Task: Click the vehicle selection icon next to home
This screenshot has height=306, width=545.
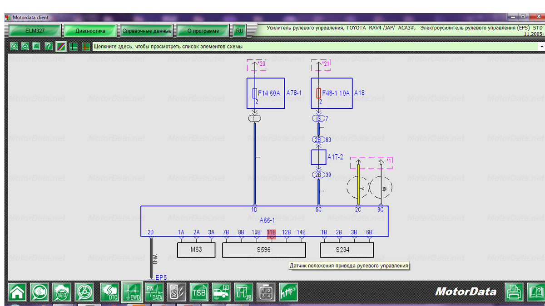Action: (40, 291)
